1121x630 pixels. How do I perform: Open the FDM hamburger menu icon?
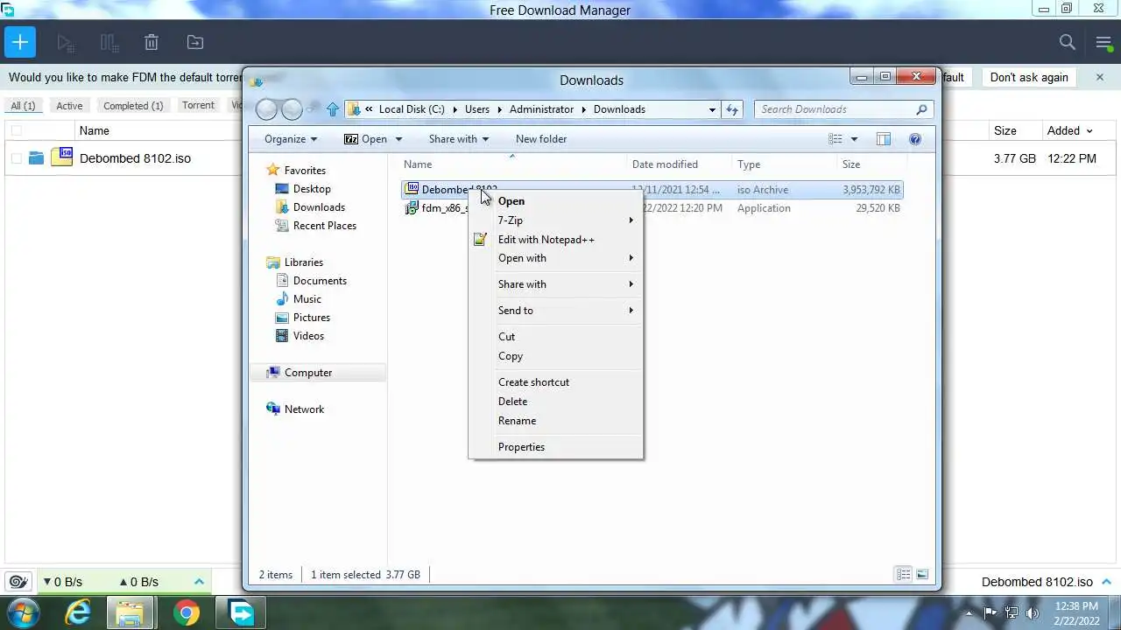pyautogui.click(x=1103, y=42)
